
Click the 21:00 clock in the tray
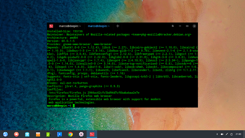(238, 134)
